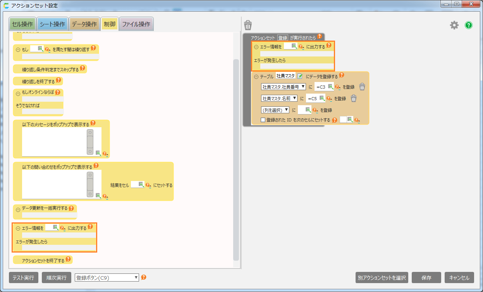Click the help icon next to アクションセットを終了する

coord(68,260)
